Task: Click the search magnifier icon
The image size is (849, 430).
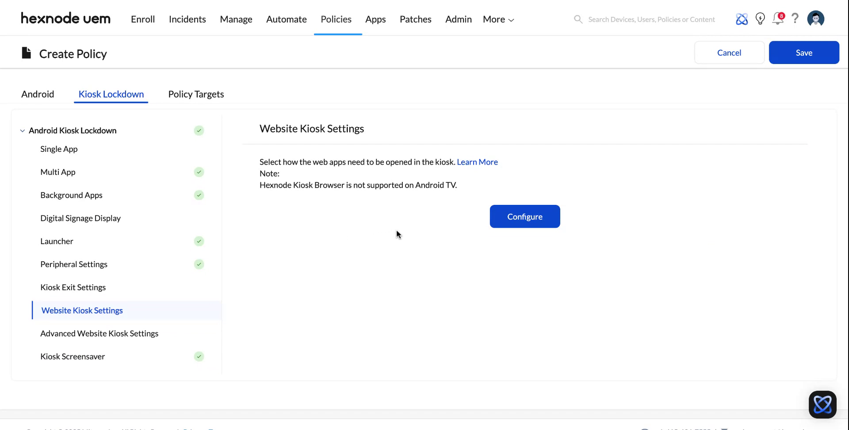Action: click(x=578, y=19)
